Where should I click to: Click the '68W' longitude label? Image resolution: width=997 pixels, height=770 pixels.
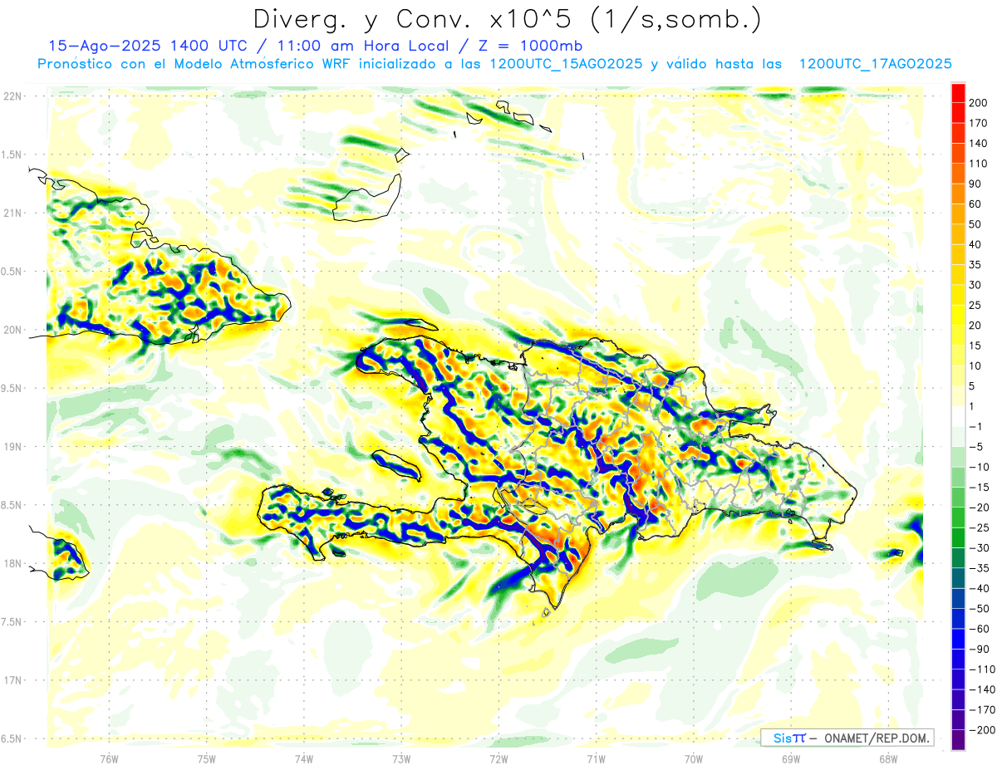pyautogui.click(x=888, y=758)
